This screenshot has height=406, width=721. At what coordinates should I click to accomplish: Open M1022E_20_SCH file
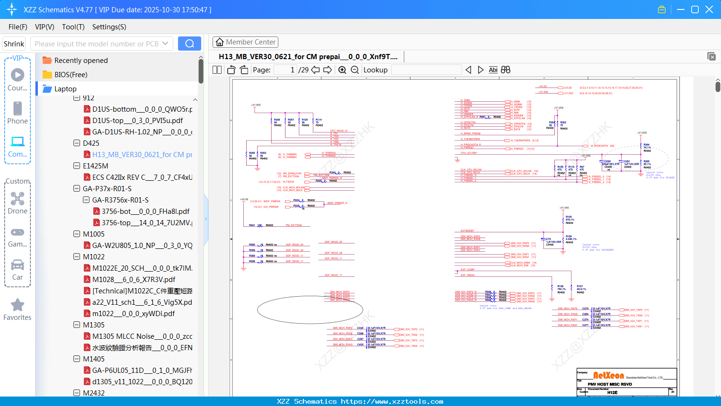[138, 268]
